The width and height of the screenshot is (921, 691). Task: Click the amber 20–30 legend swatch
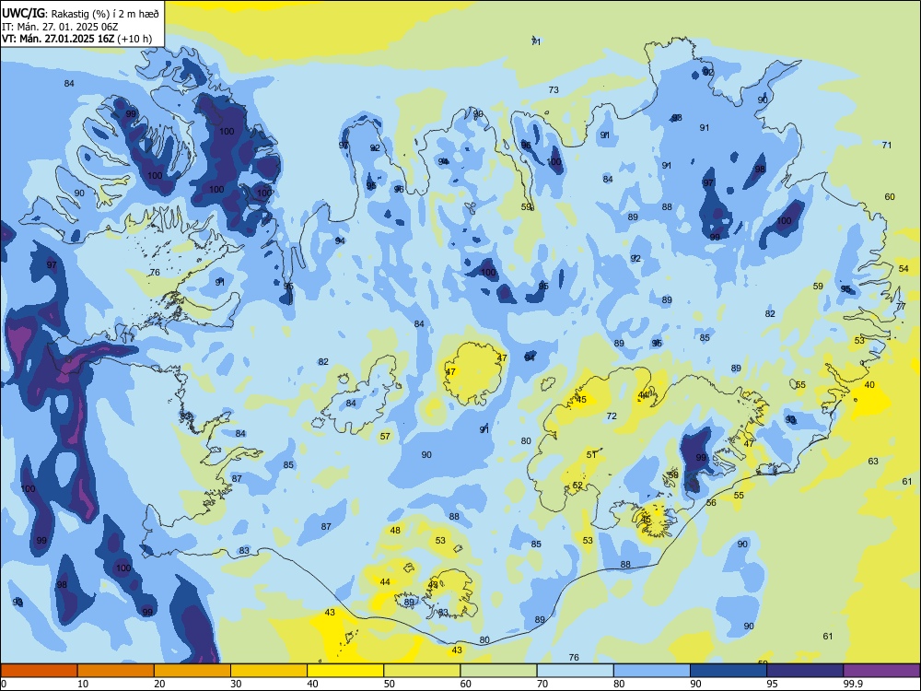(192, 671)
